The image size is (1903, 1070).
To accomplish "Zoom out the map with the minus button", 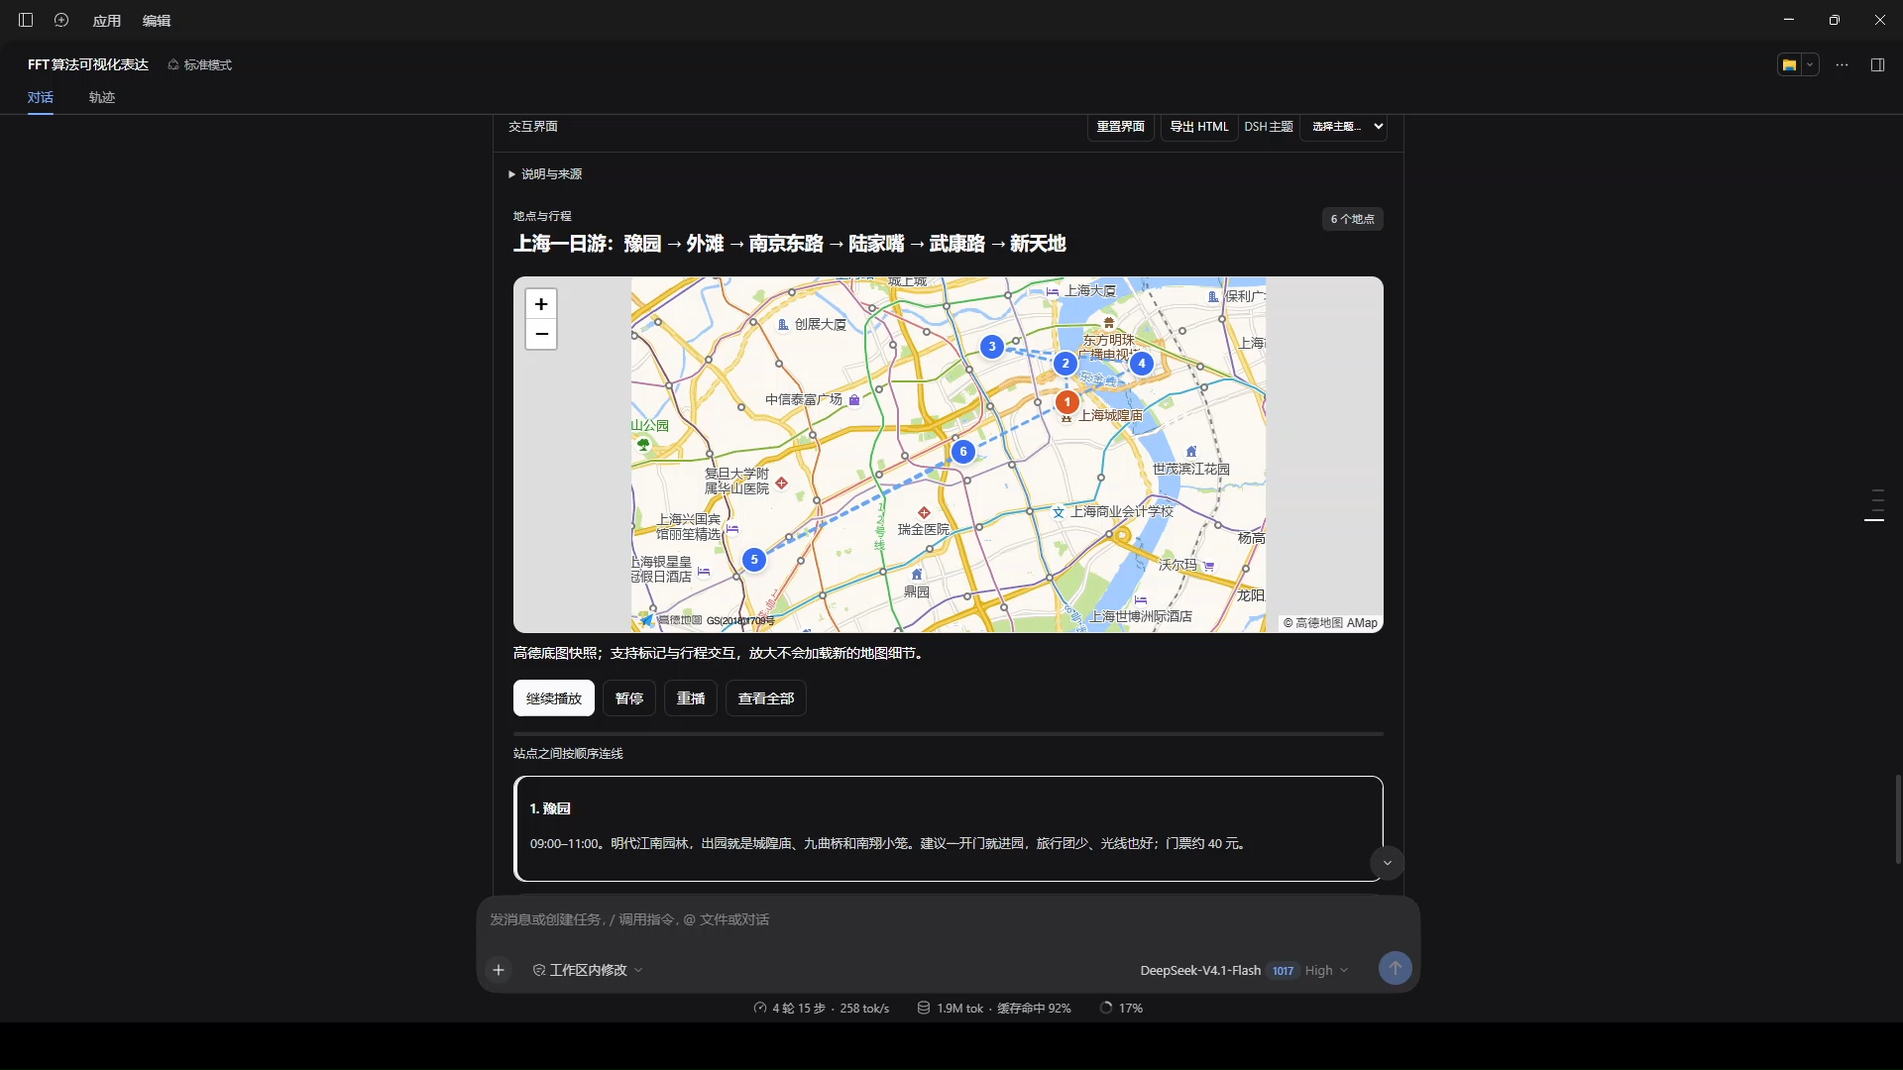I will click(541, 334).
